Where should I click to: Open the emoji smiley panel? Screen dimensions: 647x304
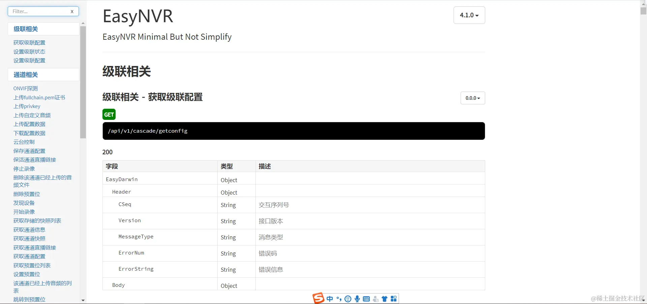pyautogui.click(x=348, y=299)
